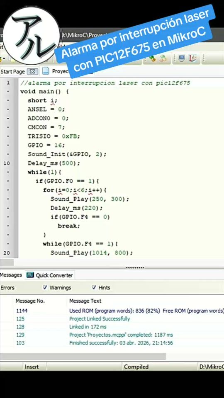Viewport: 224px width, 398px height.
Task: Click the Message Text column header
Action: pyautogui.click(x=85, y=301)
